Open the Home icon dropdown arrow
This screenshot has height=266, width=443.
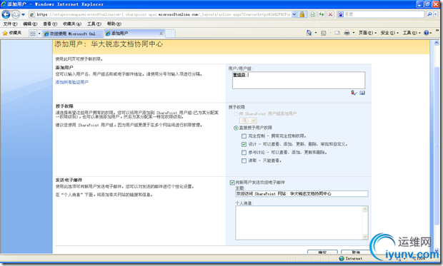316,33
